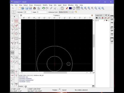Open the Snap menu

51,5
